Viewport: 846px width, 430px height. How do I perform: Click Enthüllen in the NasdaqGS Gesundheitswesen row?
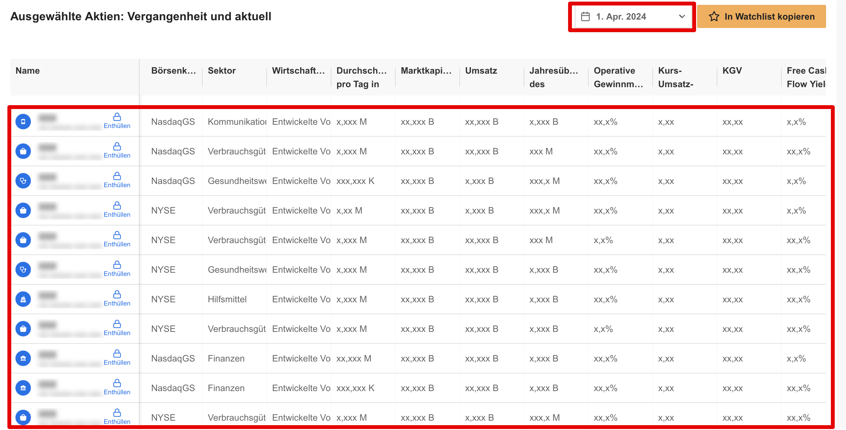117,185
